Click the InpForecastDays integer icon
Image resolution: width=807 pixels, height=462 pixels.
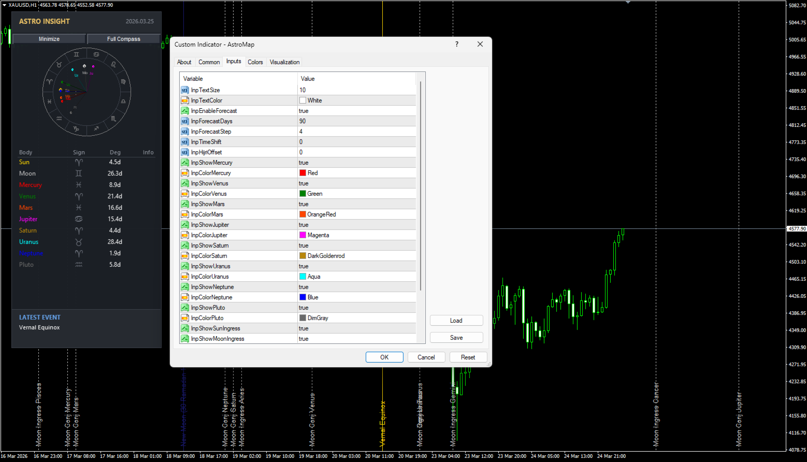184,121
